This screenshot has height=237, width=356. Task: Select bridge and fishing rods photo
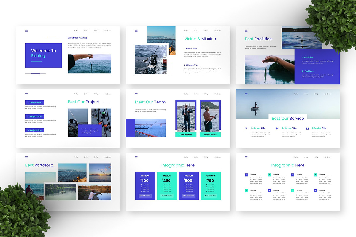click(x=150, y=128)
